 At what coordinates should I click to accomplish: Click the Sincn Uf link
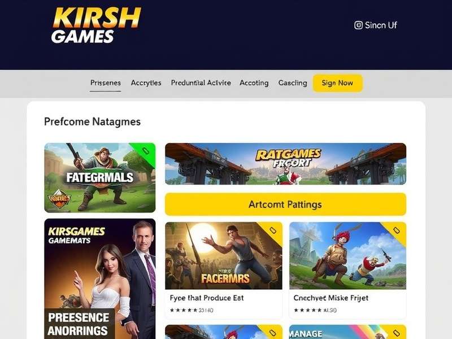coord(381,25)
